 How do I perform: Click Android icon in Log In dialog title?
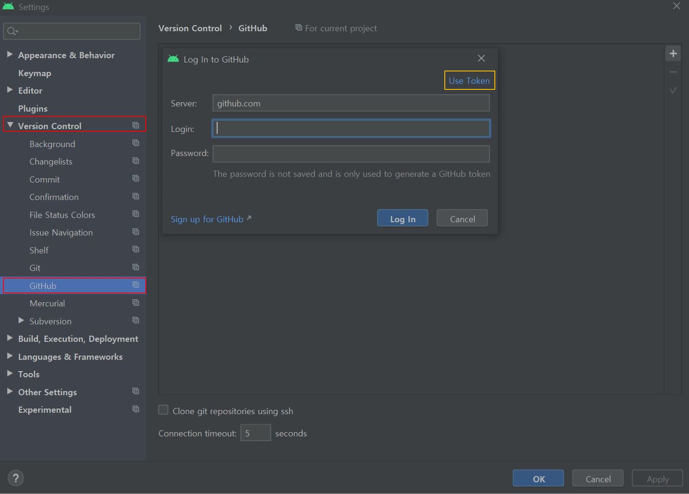click(173, 59)
